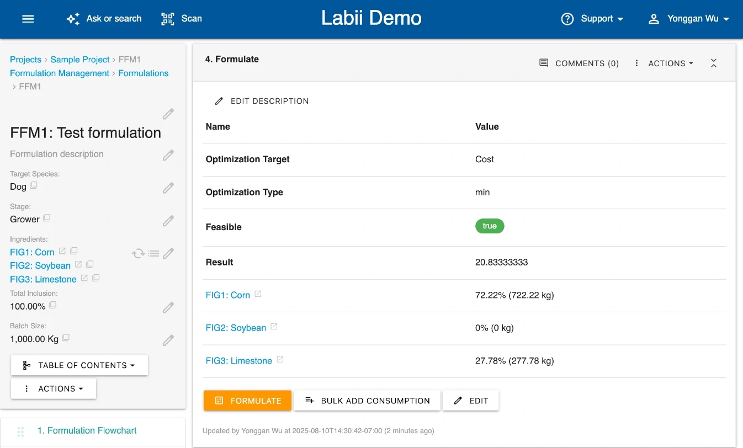The height and width of the screenshot is (448, 743).
Task: Open the Formulations breadcrumb link
Action: [143, 73]
